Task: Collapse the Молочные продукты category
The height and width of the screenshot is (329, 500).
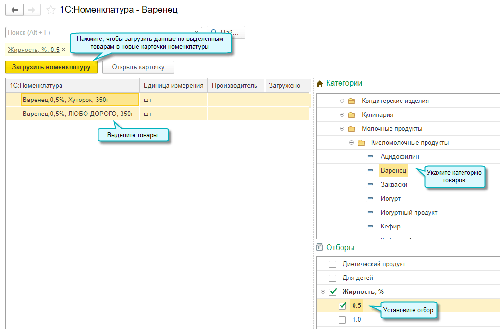Action: 342,129
